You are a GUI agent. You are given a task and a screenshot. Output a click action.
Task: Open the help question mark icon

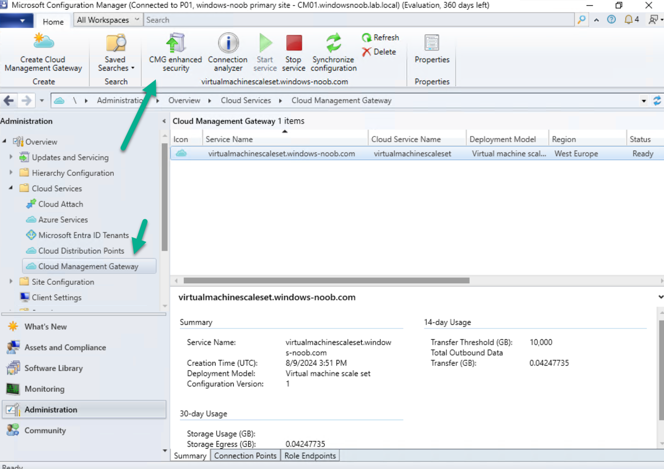(611, 20)
